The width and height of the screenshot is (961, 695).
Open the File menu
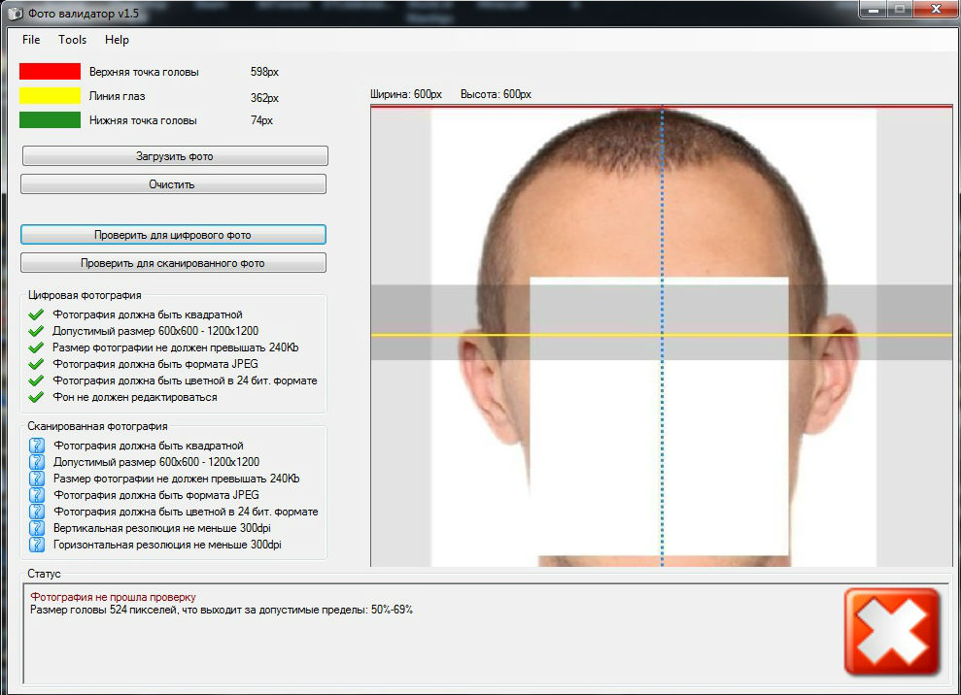click(x=31, y=40)
